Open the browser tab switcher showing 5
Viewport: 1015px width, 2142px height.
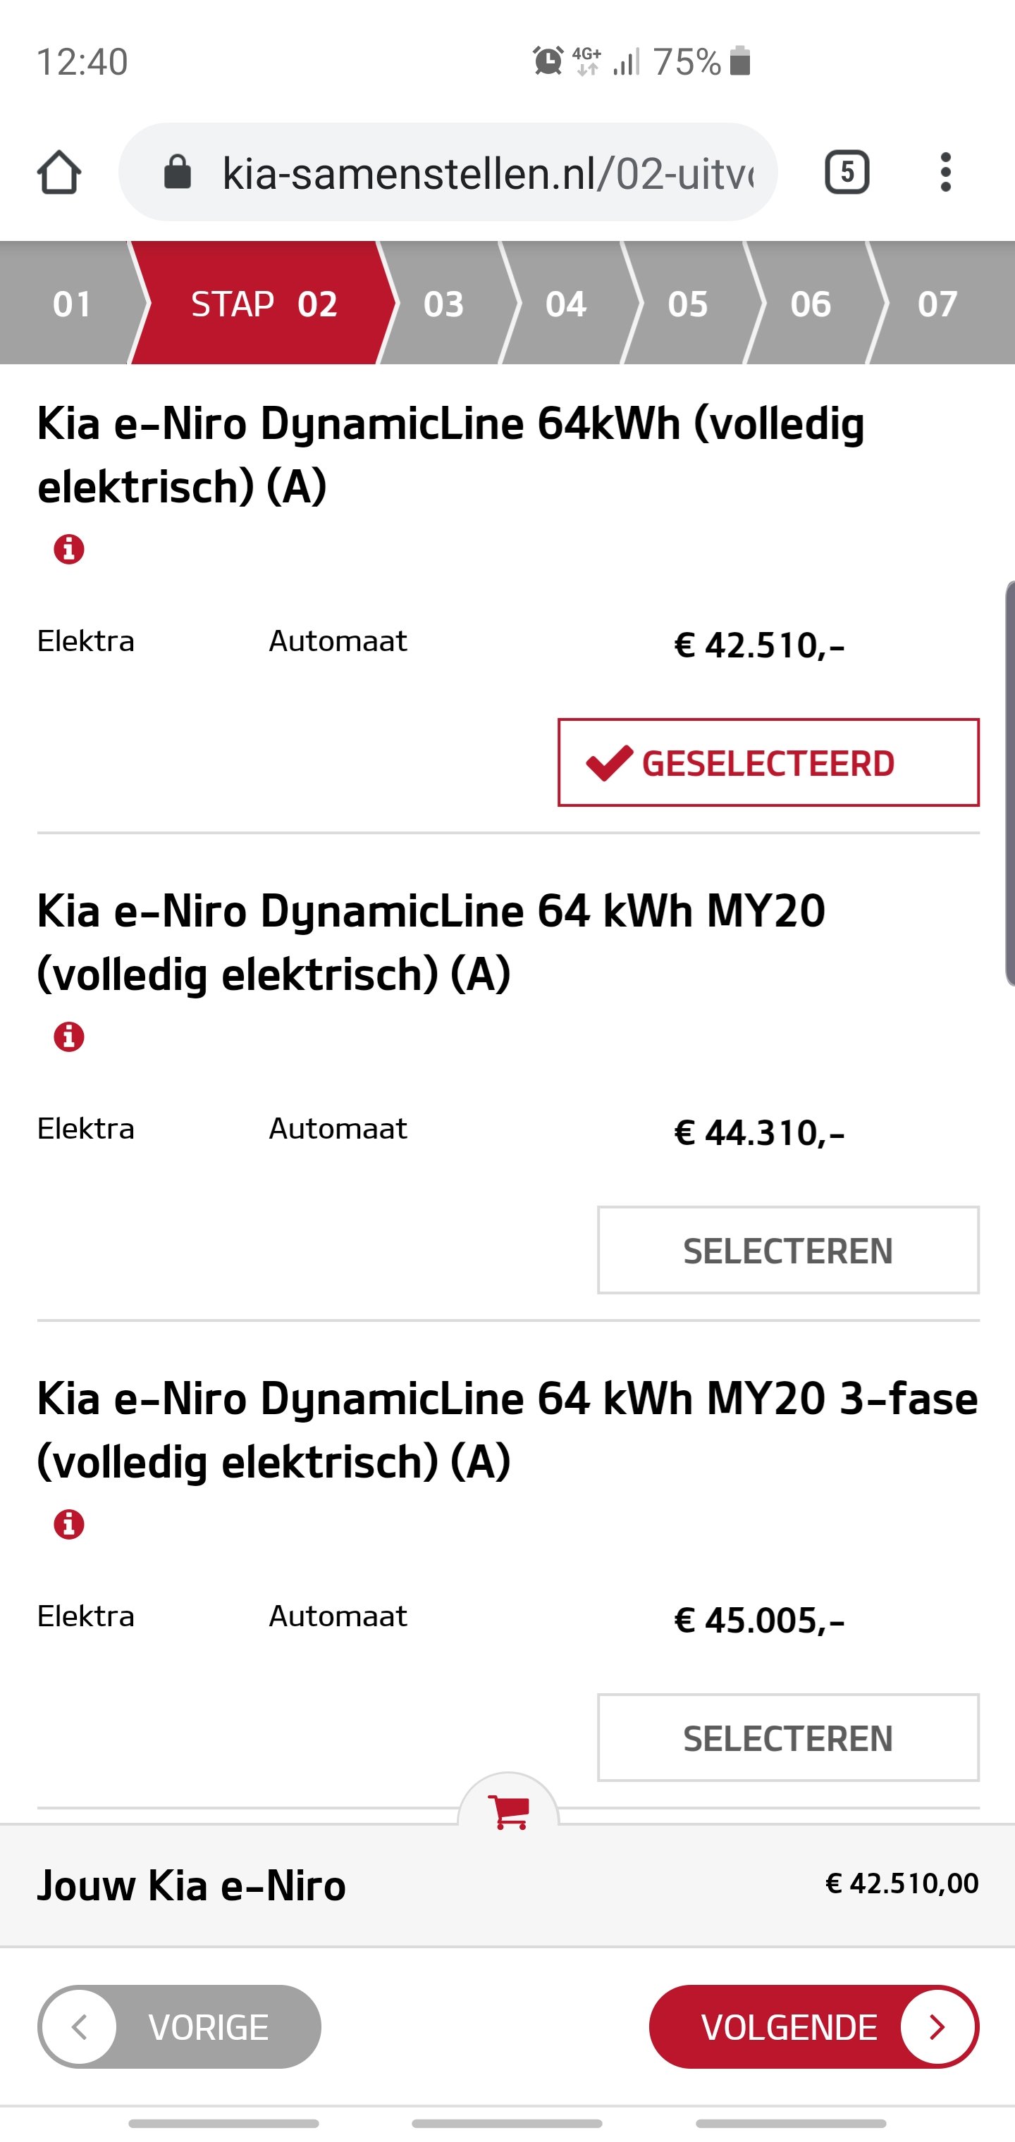pyautogui.click(x=846, y=172)
